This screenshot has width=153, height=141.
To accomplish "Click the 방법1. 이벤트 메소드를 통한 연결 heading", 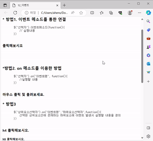I will pyautogui.click(x=34, y=19).
